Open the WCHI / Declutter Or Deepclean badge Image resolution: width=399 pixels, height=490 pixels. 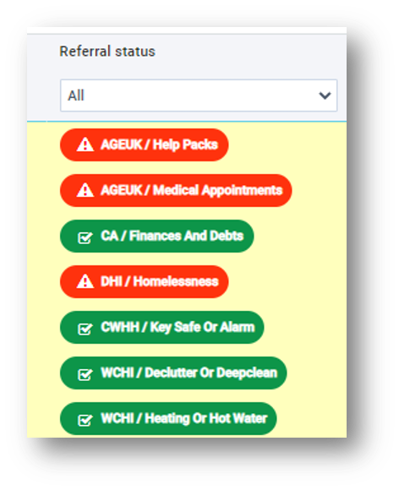tap(173, 373)
